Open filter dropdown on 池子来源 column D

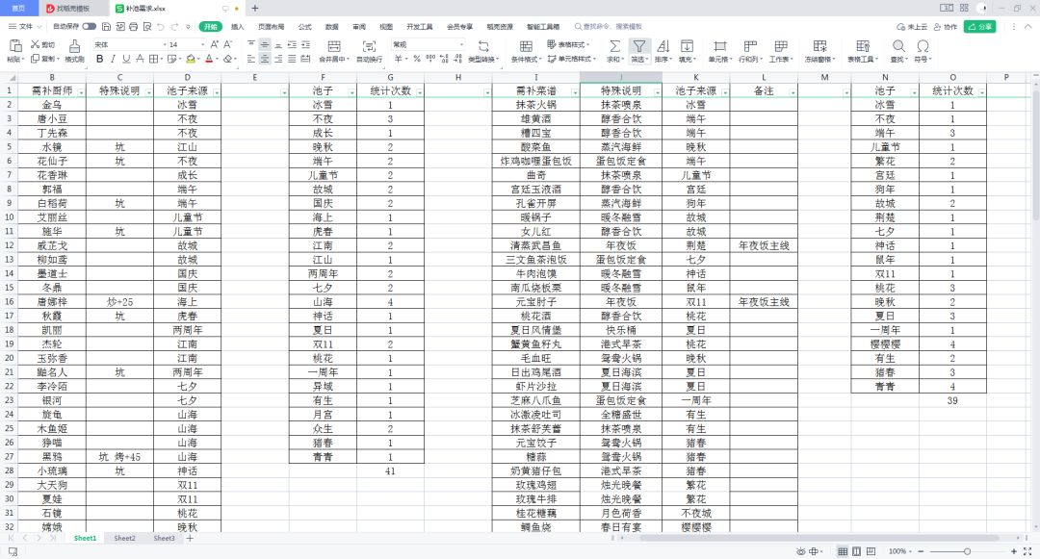point(217,92)
